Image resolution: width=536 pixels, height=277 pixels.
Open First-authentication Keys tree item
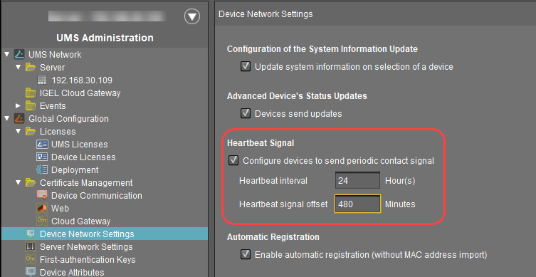tap(88, 260)
